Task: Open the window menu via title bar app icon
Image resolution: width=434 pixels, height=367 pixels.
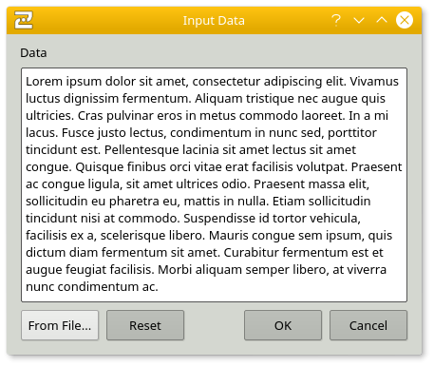Action: tap(23, 20)
